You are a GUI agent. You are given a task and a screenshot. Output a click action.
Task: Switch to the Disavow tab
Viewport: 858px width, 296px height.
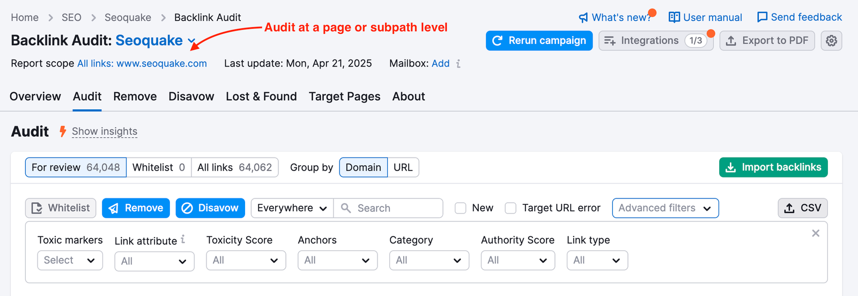pos(191,97)
